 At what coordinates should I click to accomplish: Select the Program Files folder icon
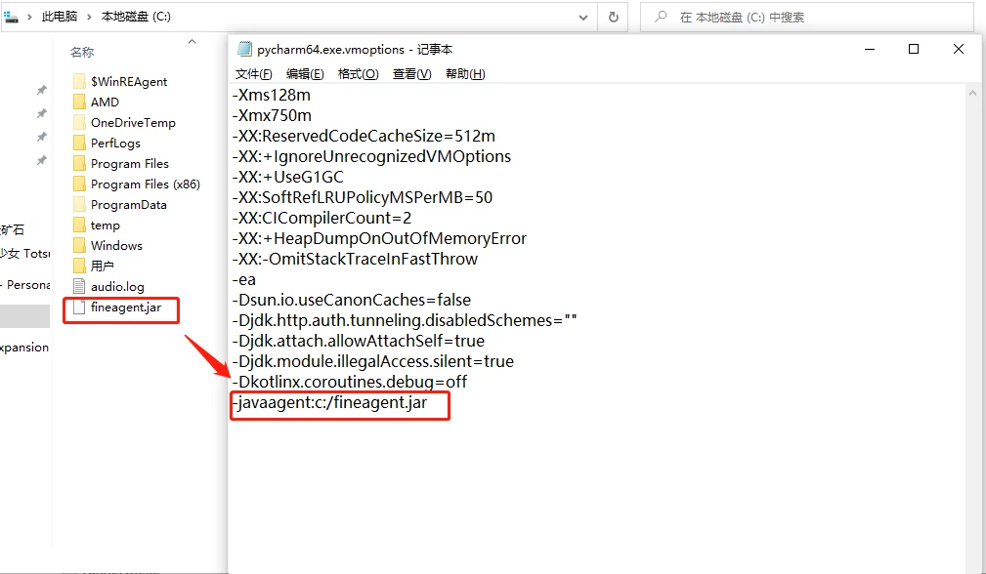pos(79,163)
